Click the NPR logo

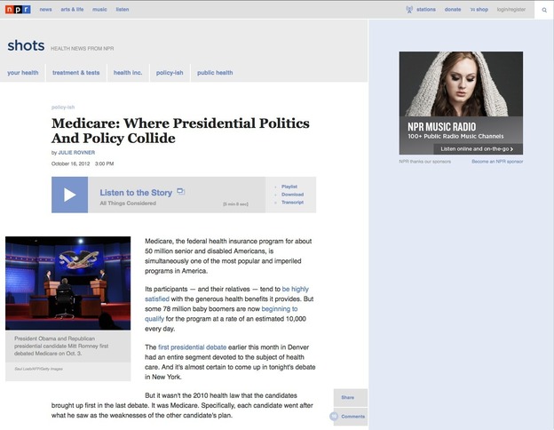(18, 10)
